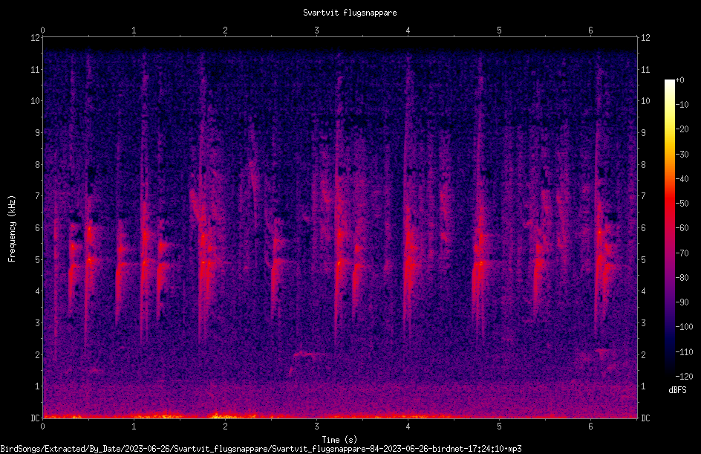Click the '+0' value on the color scale
Viewport: 701px width, 454px height.
pos(679,80)
